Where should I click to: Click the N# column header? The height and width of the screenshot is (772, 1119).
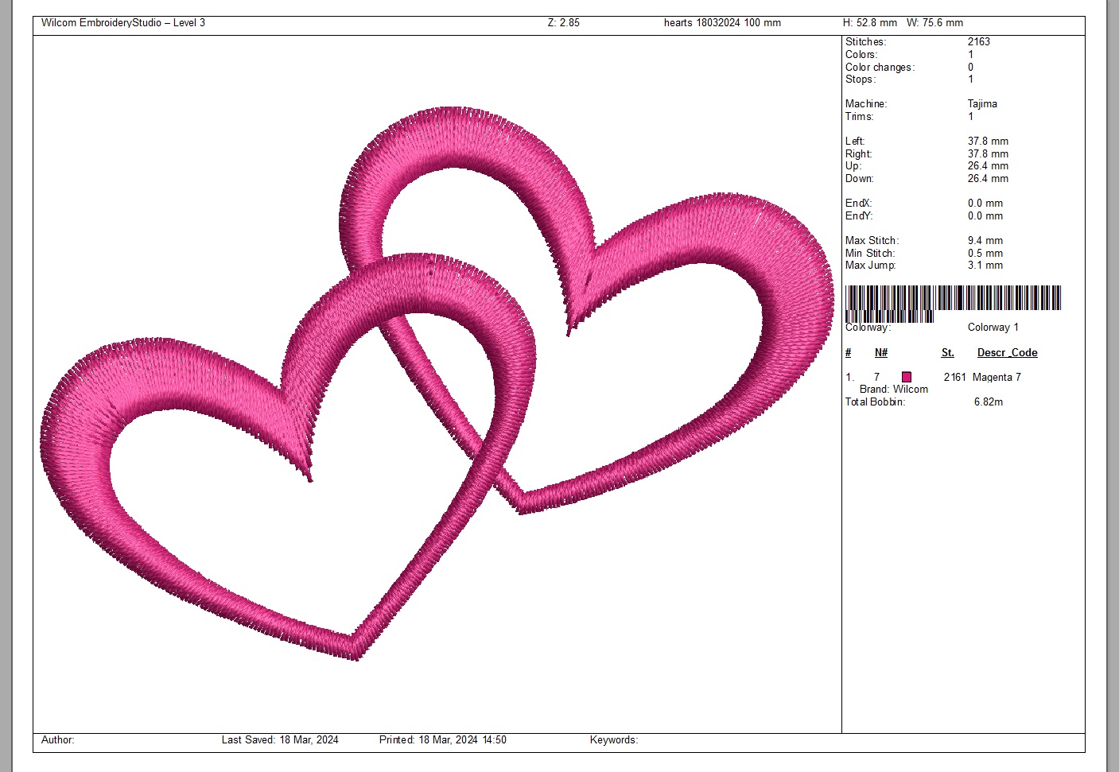(x=880, y=352)
